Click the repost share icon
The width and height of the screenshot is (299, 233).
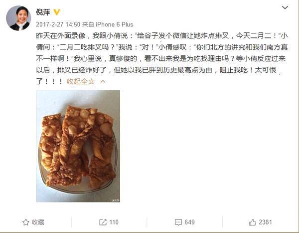tap(103, 222)
